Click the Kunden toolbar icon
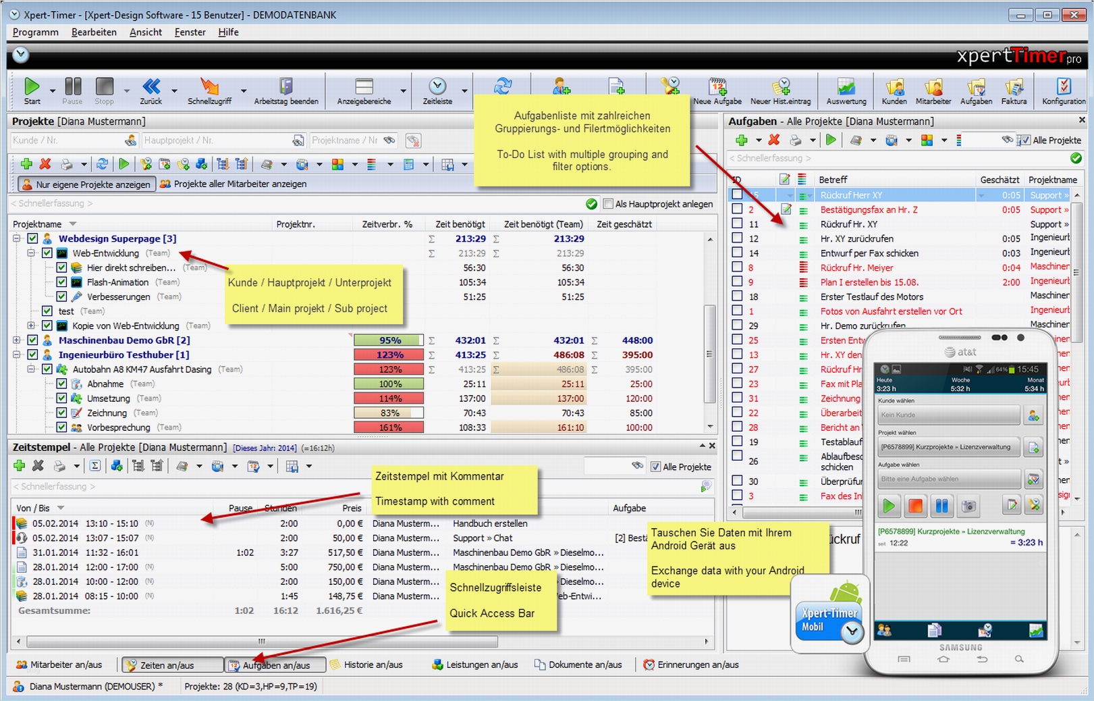Screen dimensions: 1094x701 (894, 86)
